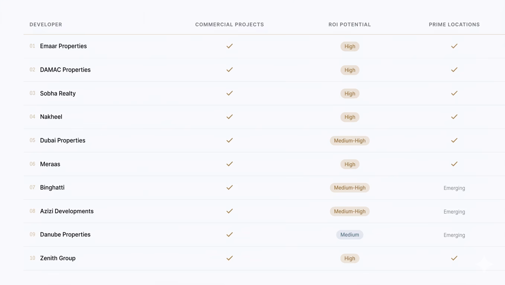This screenshot has height=285, width=505.
Task: Click Dubai Properties commercial projects checkmark
Action: 229,140
